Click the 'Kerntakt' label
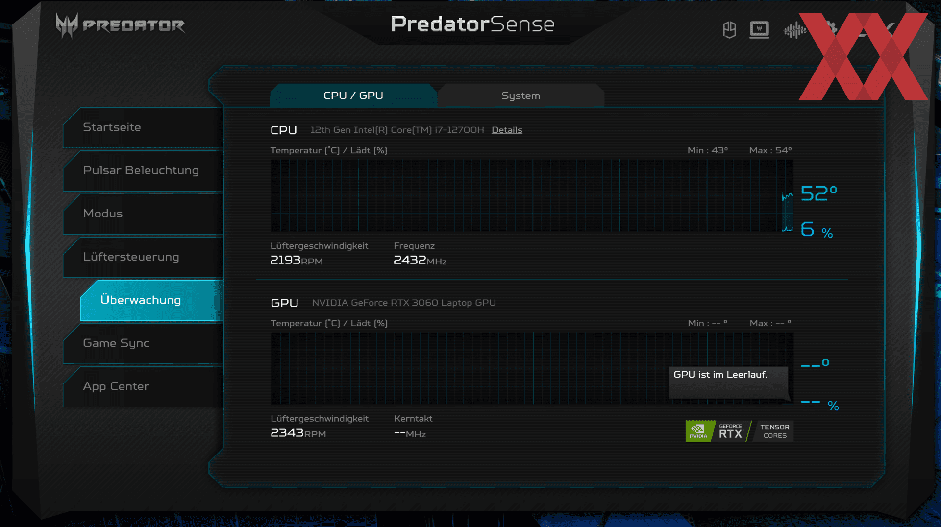This screenshot has width=941, height=527. (413, 419)
